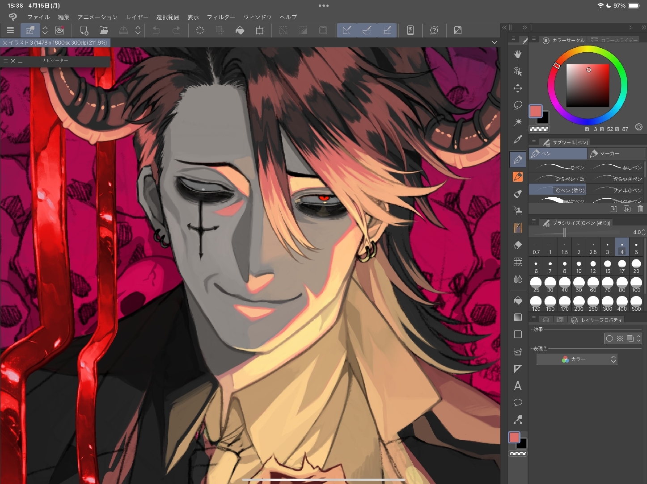Toggle the Snap to Special Ruler button
This screenshot has width=647, height=484.
point(367,30)
